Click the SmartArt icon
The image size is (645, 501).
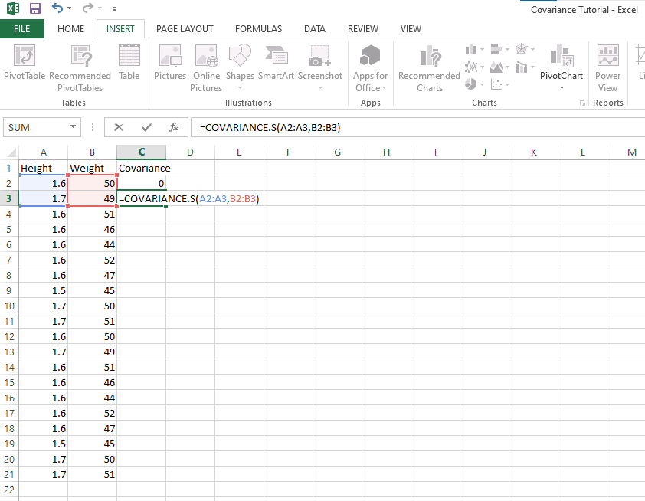tap(276, 57)
